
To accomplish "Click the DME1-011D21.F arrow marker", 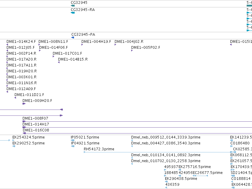I will point(15,98).
